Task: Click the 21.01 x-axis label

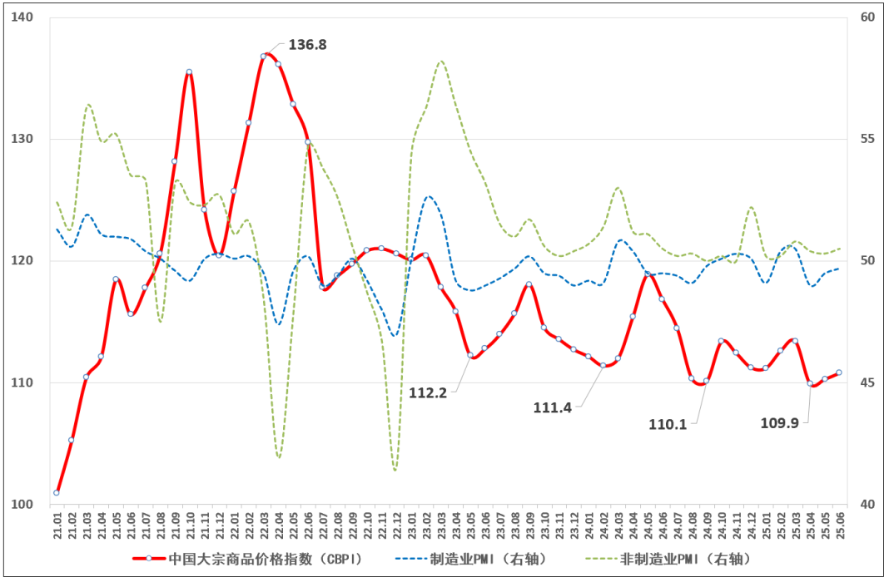Action: tap(57, 526)
